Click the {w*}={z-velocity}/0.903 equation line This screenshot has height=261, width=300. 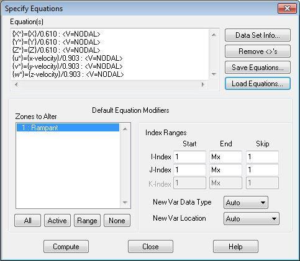click(x=68, y=74)
